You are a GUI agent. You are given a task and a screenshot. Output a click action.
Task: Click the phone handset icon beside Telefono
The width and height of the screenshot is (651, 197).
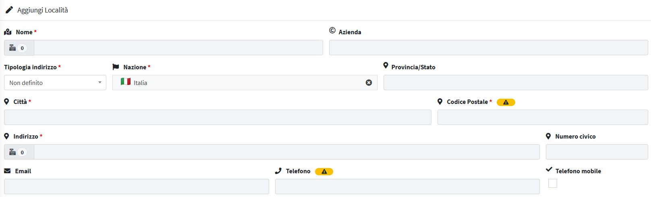tap(278, 171)
